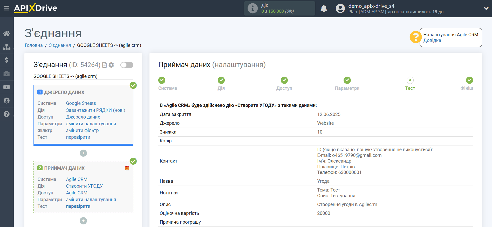Click the ДЖЕРЕЛО ДАНИХ block header

tap(64, 92)
